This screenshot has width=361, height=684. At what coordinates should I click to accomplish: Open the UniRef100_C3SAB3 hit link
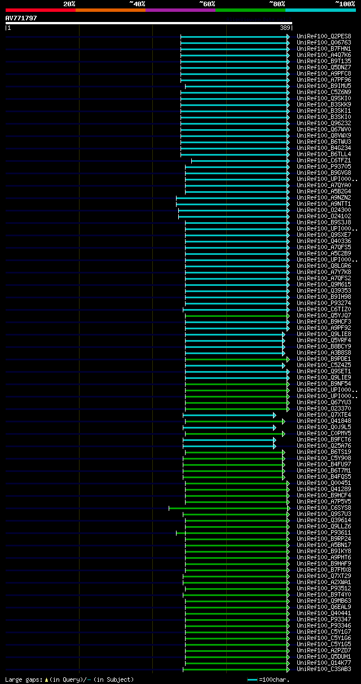[324, 669]
